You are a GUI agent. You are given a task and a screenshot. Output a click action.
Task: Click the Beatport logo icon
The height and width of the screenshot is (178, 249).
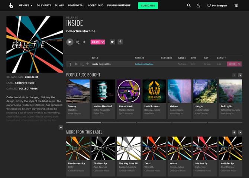[11, 6]
